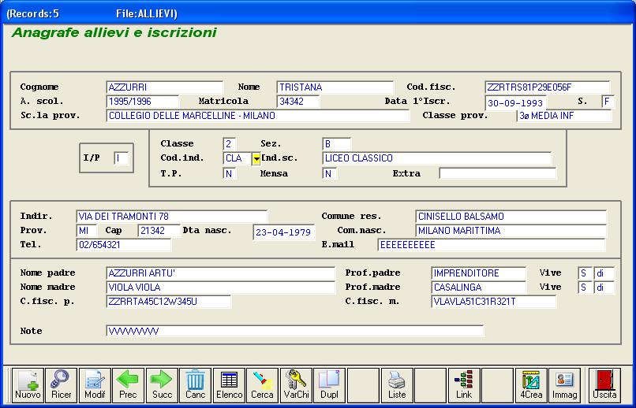The width and height of the screenshot is (636, 408).
Task: Select Dta nasc. field 23-04-1979
Action: click(284, 232)
